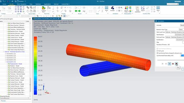The height and width of the screenshot is (103, 184).
Task: Click the highlighted snap icon in selection bar
Action: pyautogui.click(x=64, y=16)
